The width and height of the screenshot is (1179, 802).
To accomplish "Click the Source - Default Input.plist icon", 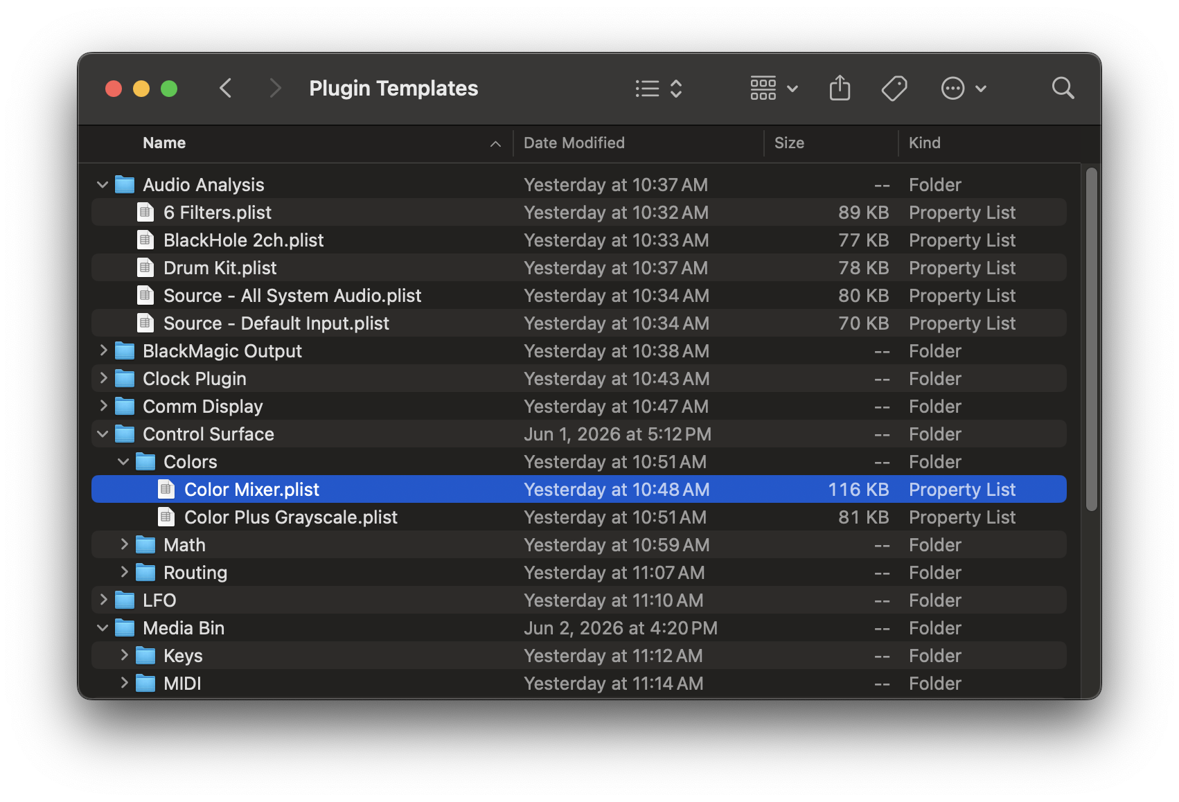I will [x=145, y=323].
